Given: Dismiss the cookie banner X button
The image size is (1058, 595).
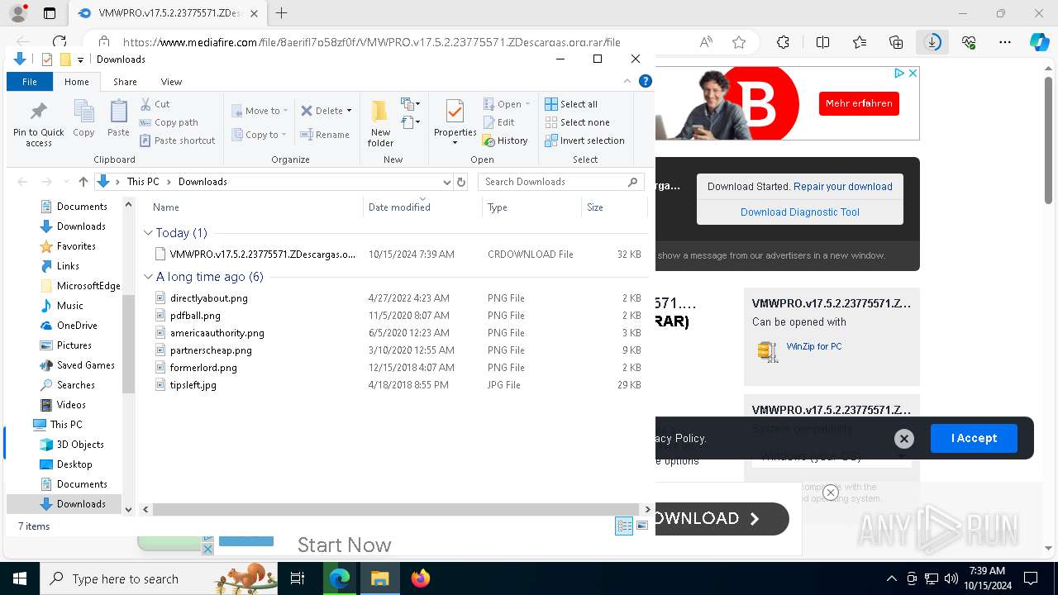Looking at the screenshot, I should click(904, 439).
